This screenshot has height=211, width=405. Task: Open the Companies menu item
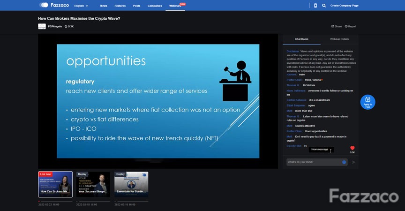(x=155, y=6)
